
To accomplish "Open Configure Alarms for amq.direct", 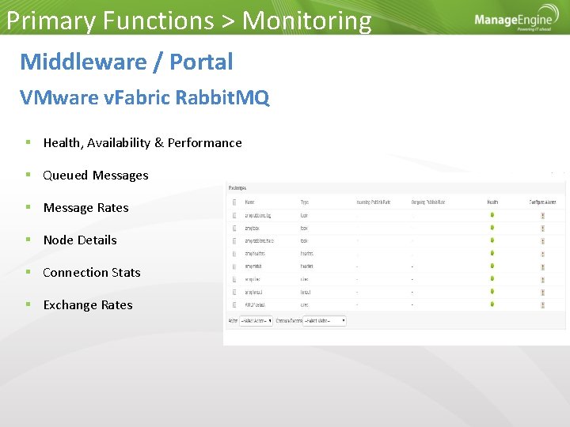I will click(x=543, y=280).
